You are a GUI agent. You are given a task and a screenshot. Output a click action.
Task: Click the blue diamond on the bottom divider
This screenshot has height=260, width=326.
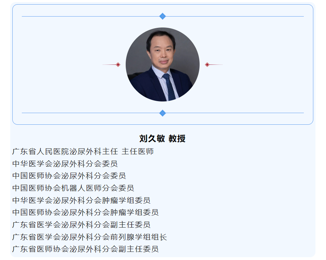(163, 113)
